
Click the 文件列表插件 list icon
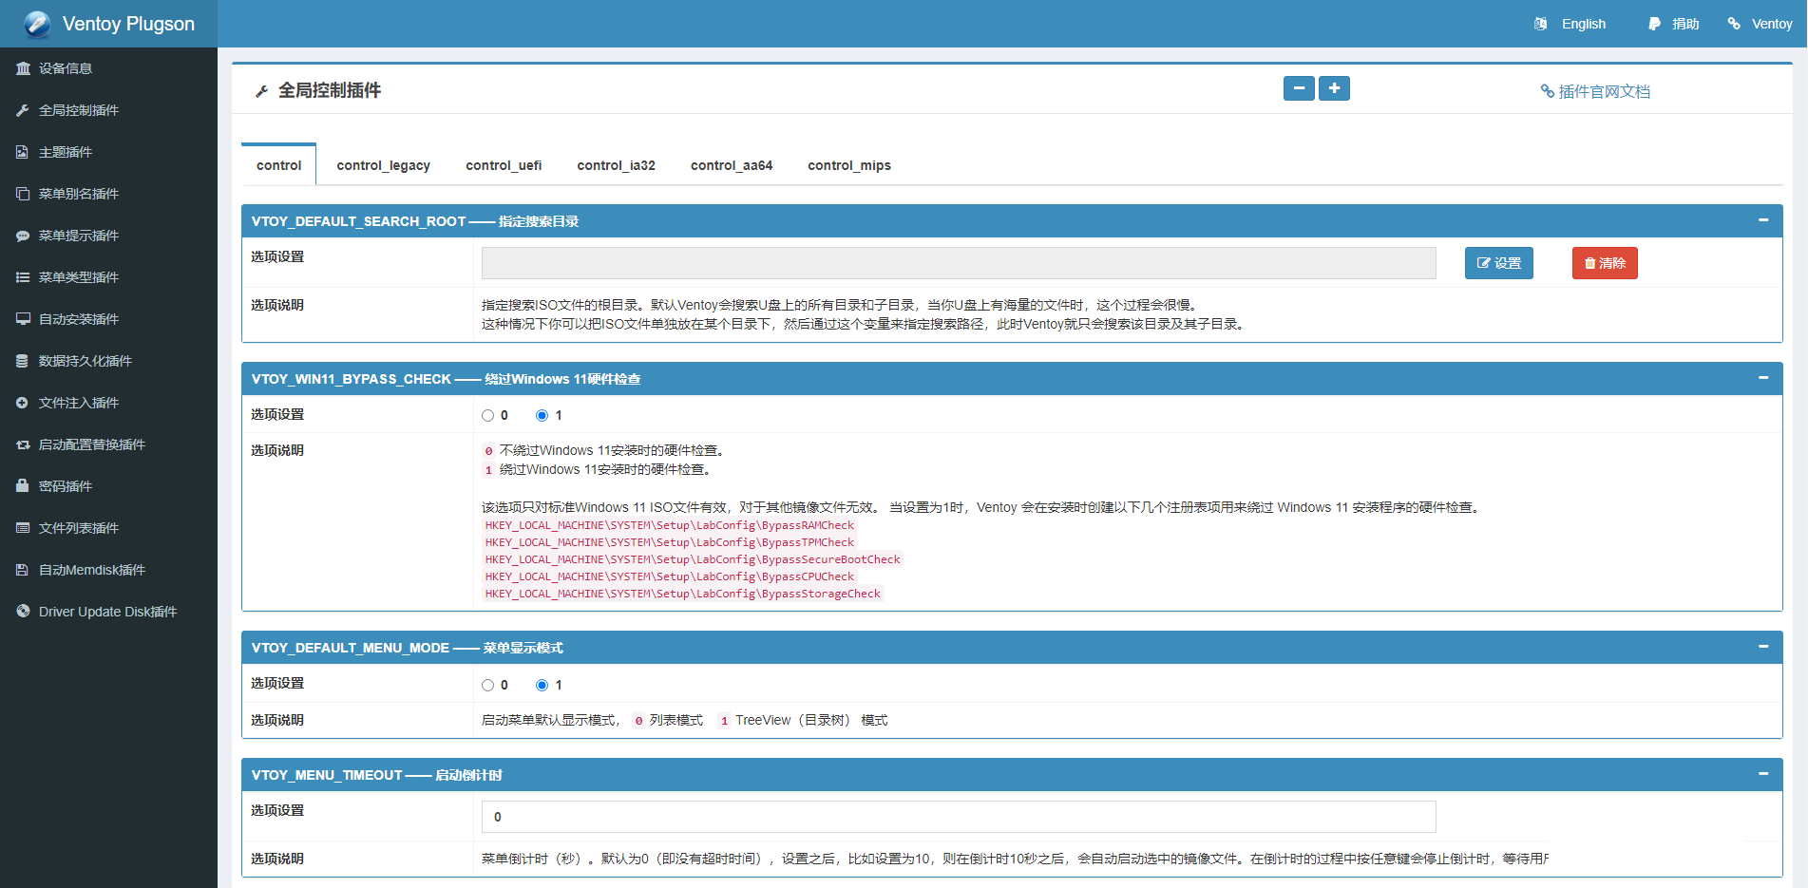pyautogui.click(x=23, y=528)
